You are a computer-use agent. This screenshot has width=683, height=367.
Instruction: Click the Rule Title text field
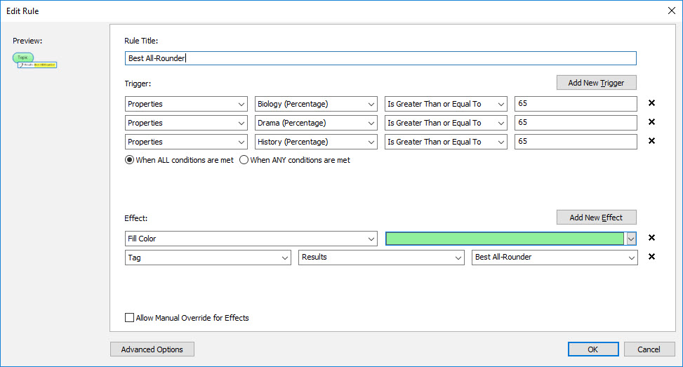coord(379,58)
